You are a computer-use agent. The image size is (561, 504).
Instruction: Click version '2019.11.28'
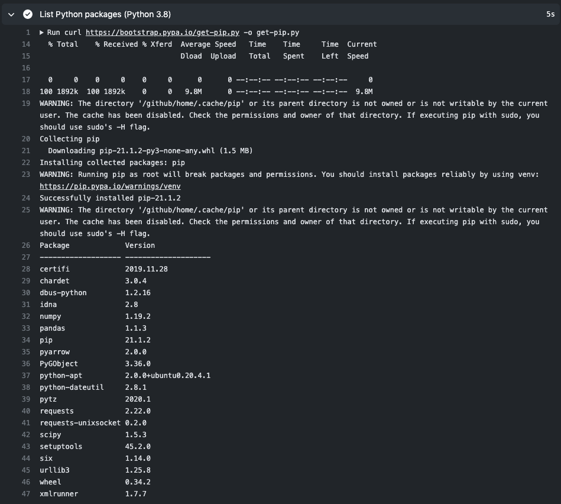coord(147,269)
